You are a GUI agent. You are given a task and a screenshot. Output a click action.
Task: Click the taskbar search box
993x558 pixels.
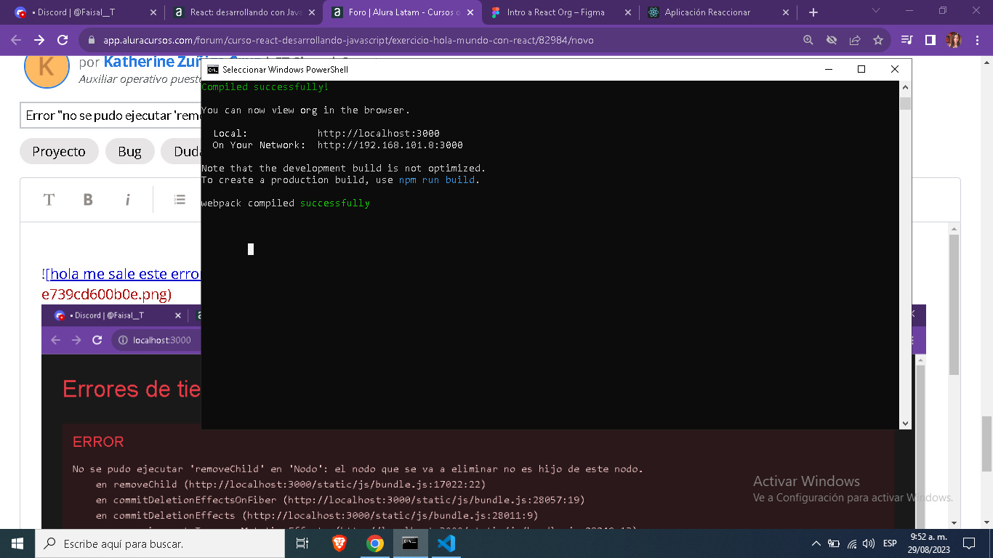[160, 543]
